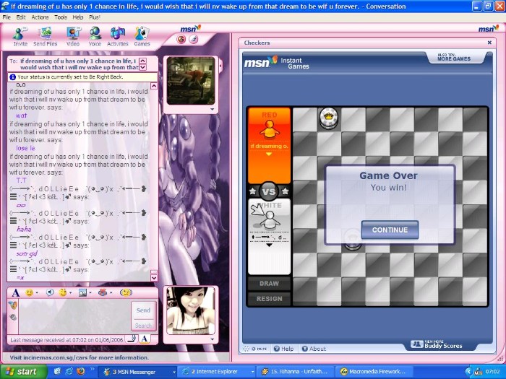Switch to MSN Messenger taskbar group
The height and width of the screenshot is (379, 506).
click(137, 372)
